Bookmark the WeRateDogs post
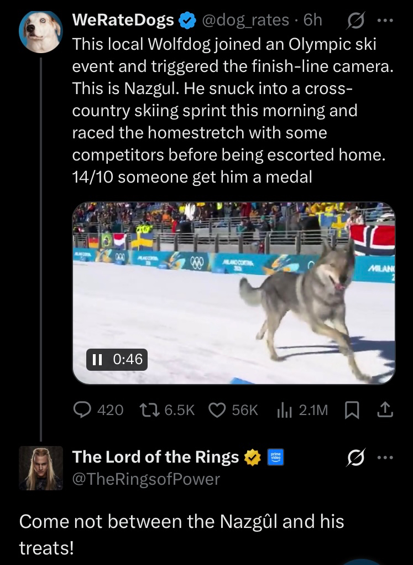 (x=352, y=410)
